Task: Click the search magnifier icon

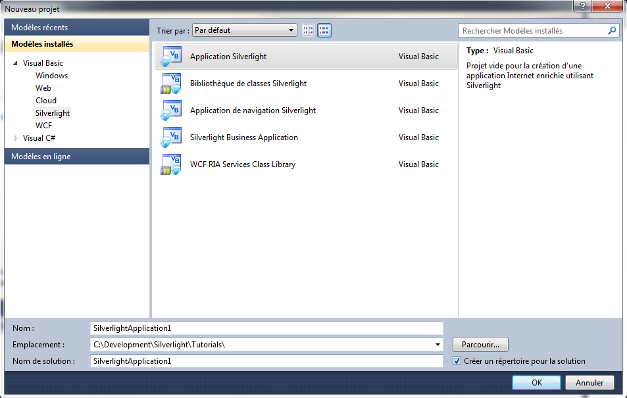Action: coord(612,31)
